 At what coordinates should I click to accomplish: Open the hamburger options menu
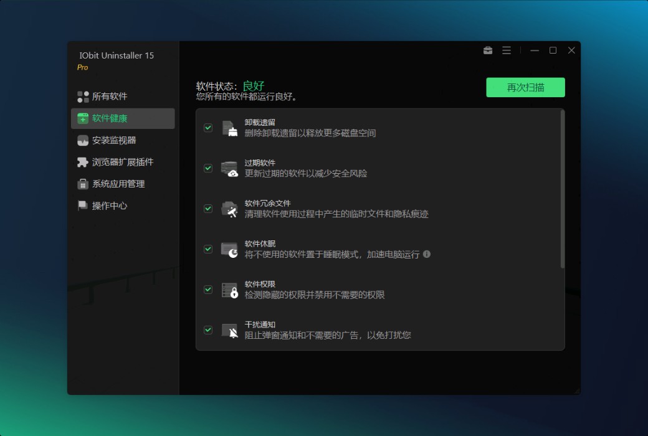click(506, 50)
